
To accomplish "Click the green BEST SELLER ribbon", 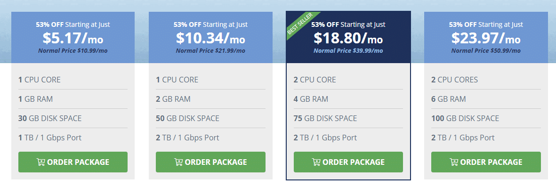I will (299, 24).
